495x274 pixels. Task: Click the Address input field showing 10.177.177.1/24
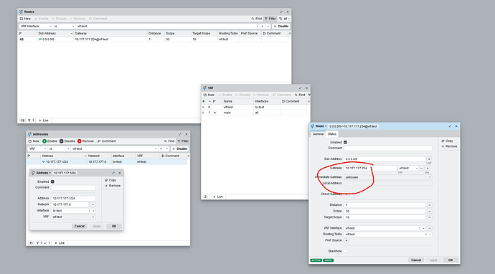point(73,198)
